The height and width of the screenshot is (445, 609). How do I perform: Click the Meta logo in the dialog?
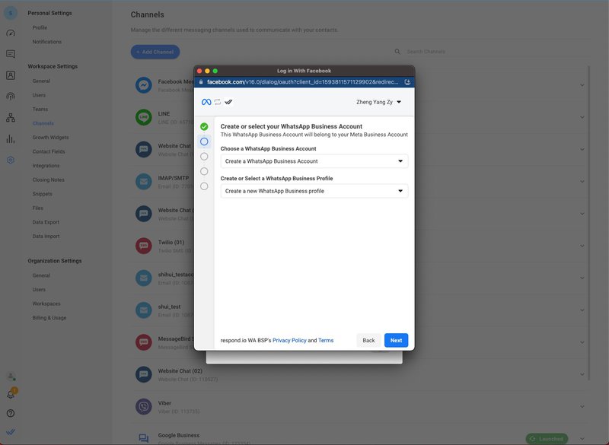206,102
